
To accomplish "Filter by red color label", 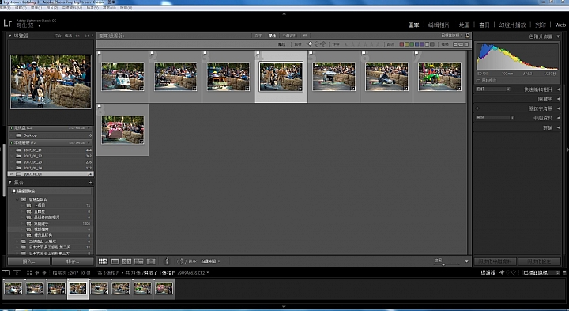I will [401, 44].
